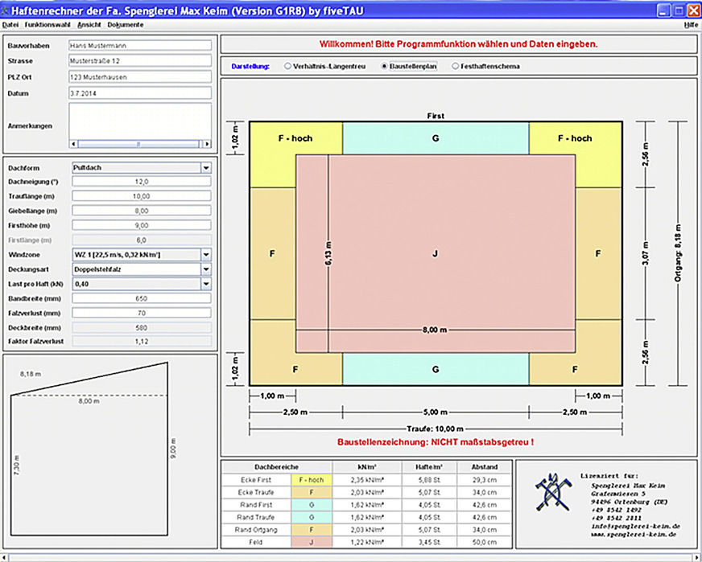Click the info@spenglerei-keim.de email address
The height and width of the screenshot is (562, 702).
click(625, 525)
